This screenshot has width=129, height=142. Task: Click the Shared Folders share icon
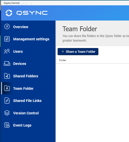[x=7, y=76]
